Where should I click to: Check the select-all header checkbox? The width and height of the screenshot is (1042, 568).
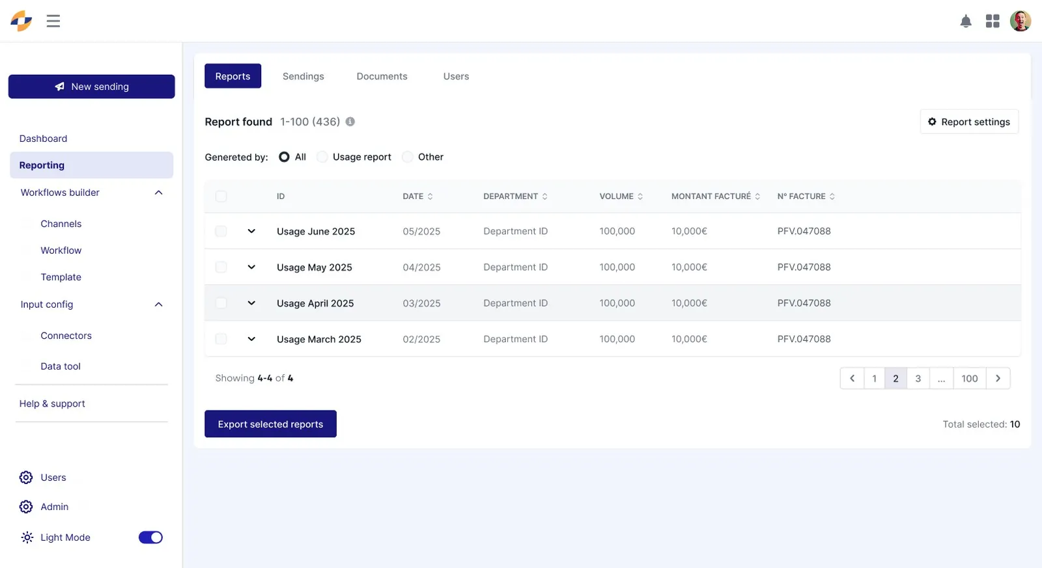pos(221,196)
